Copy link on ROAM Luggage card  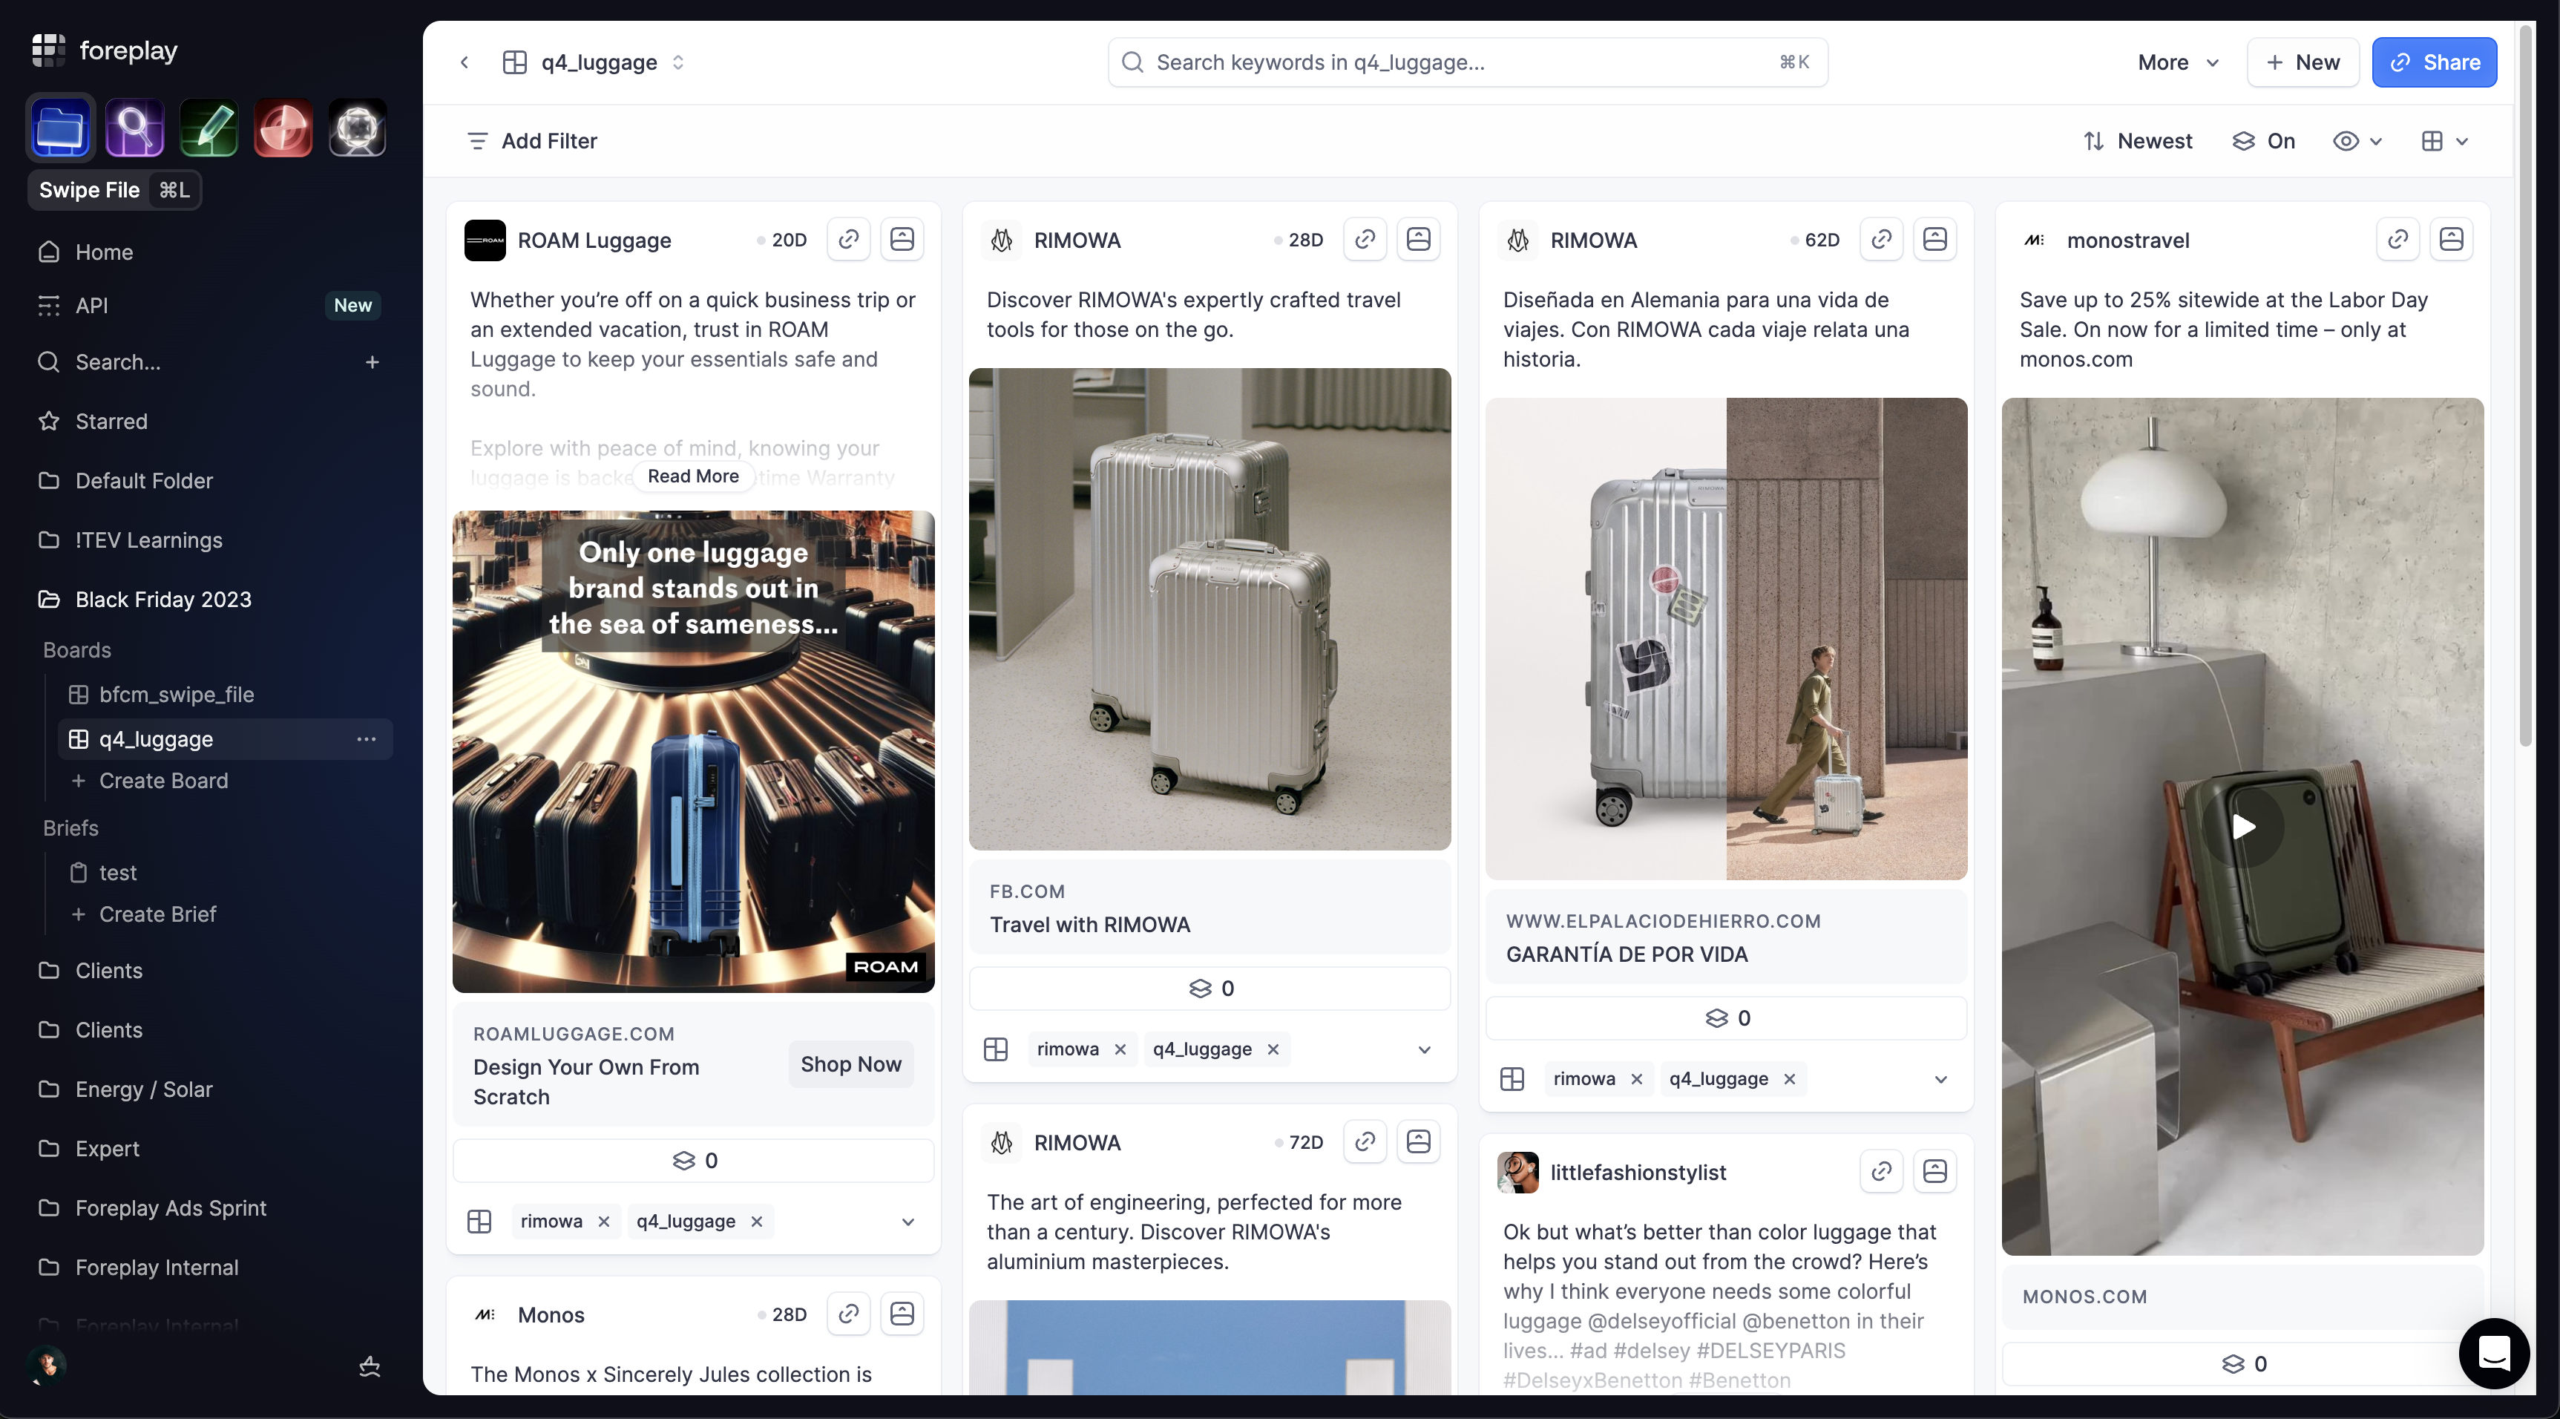click(847, 240)
